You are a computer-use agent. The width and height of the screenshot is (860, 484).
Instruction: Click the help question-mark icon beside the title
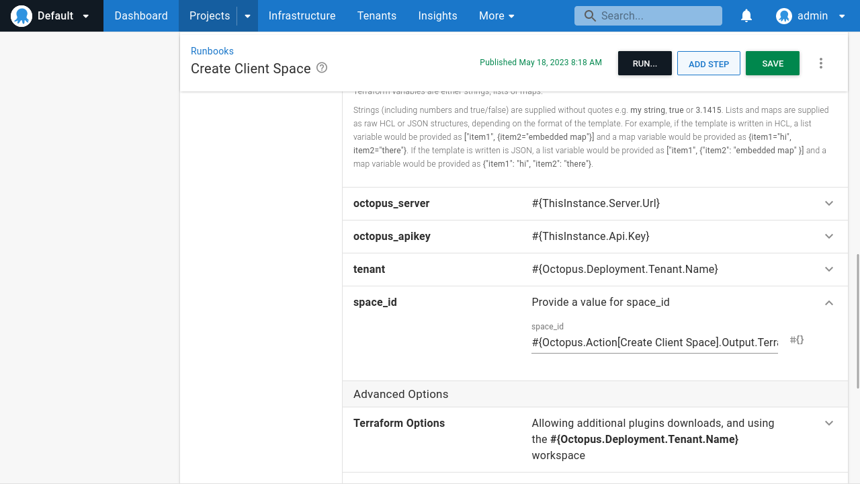click(x=321, y=68)
